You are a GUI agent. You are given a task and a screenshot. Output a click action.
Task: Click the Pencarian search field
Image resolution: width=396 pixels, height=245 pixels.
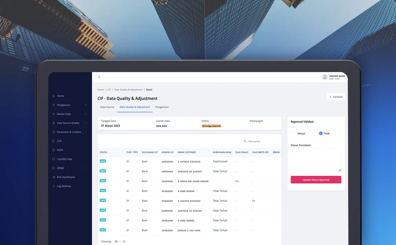(261, 141)
